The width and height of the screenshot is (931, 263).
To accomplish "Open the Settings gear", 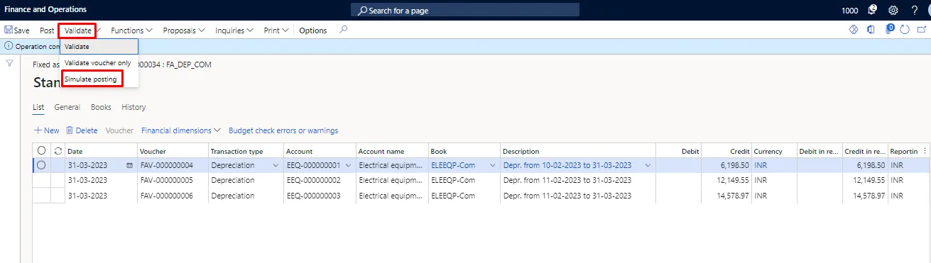I will (x=893, y=10).
